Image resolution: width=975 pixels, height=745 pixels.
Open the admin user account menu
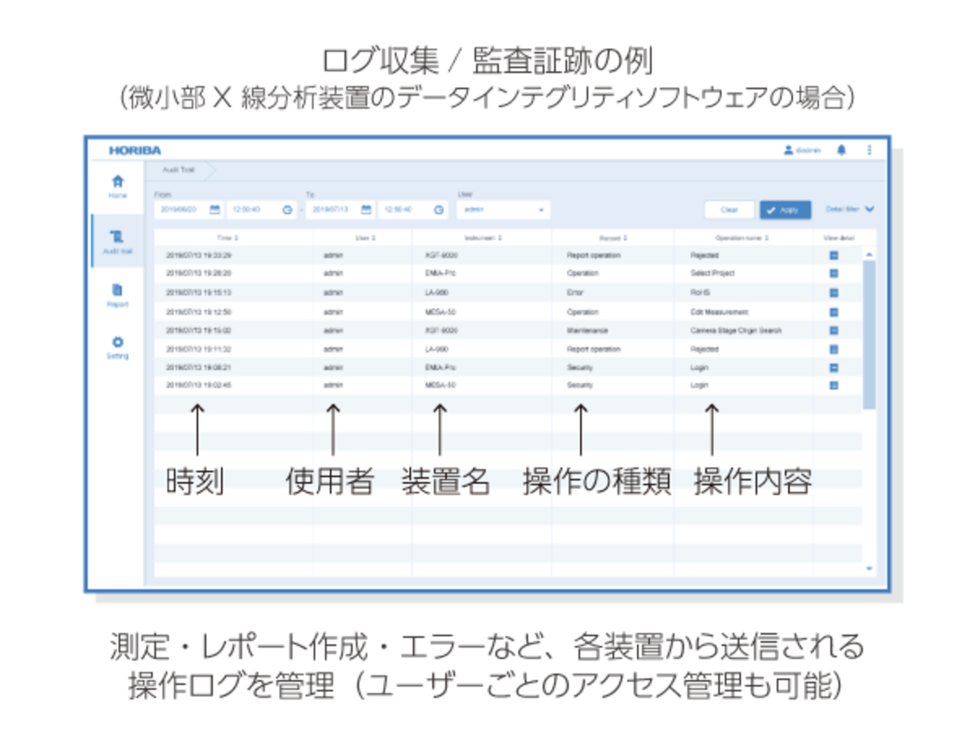[x=803, y=150]
